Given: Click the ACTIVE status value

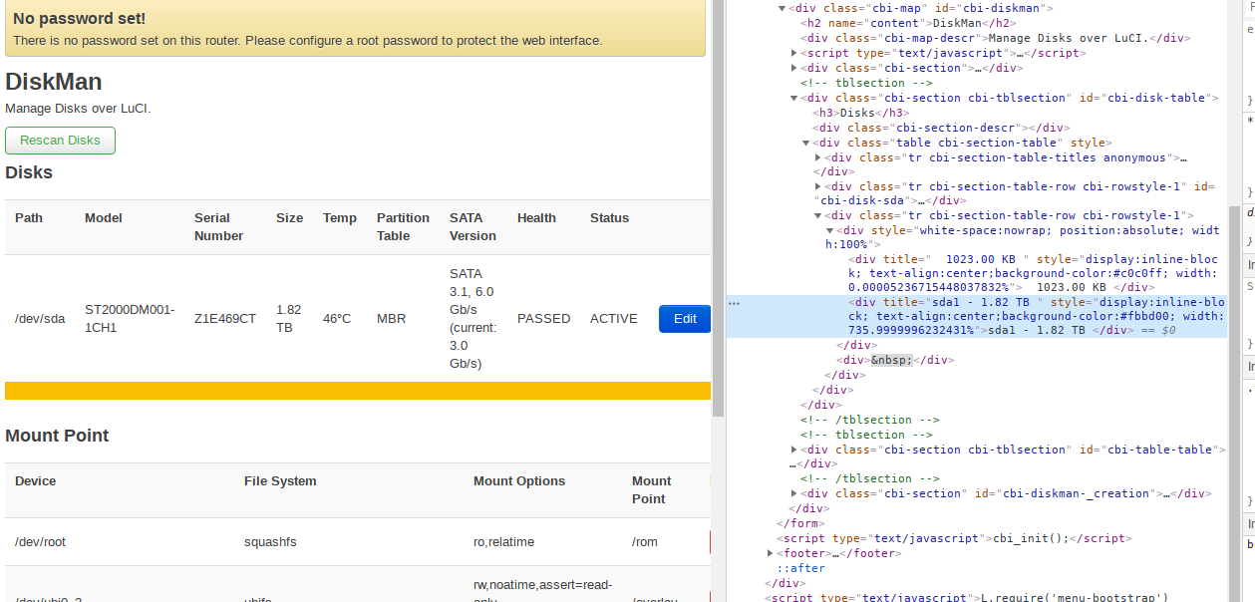Looking at the screenshot, I should click(613, 319).
